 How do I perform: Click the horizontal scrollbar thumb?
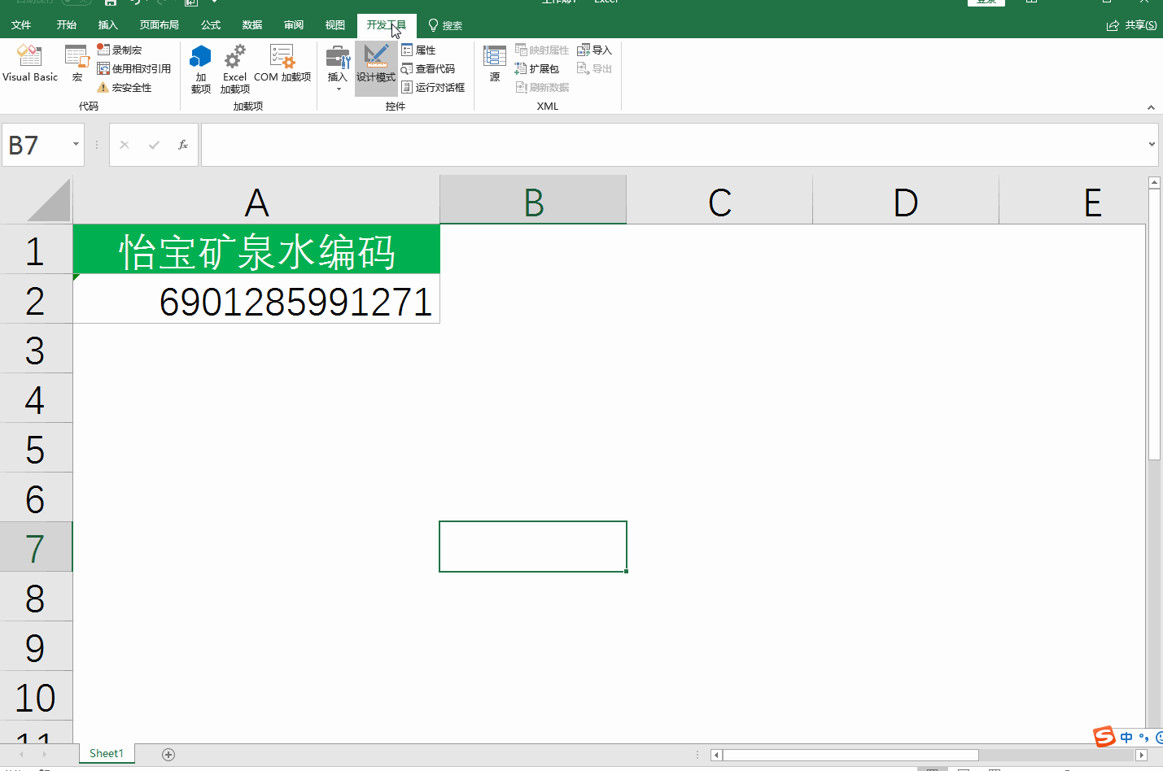(x=850, y=756)
